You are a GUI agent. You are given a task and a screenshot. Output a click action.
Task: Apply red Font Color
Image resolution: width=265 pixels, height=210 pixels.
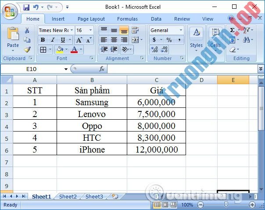coord(74,50)
